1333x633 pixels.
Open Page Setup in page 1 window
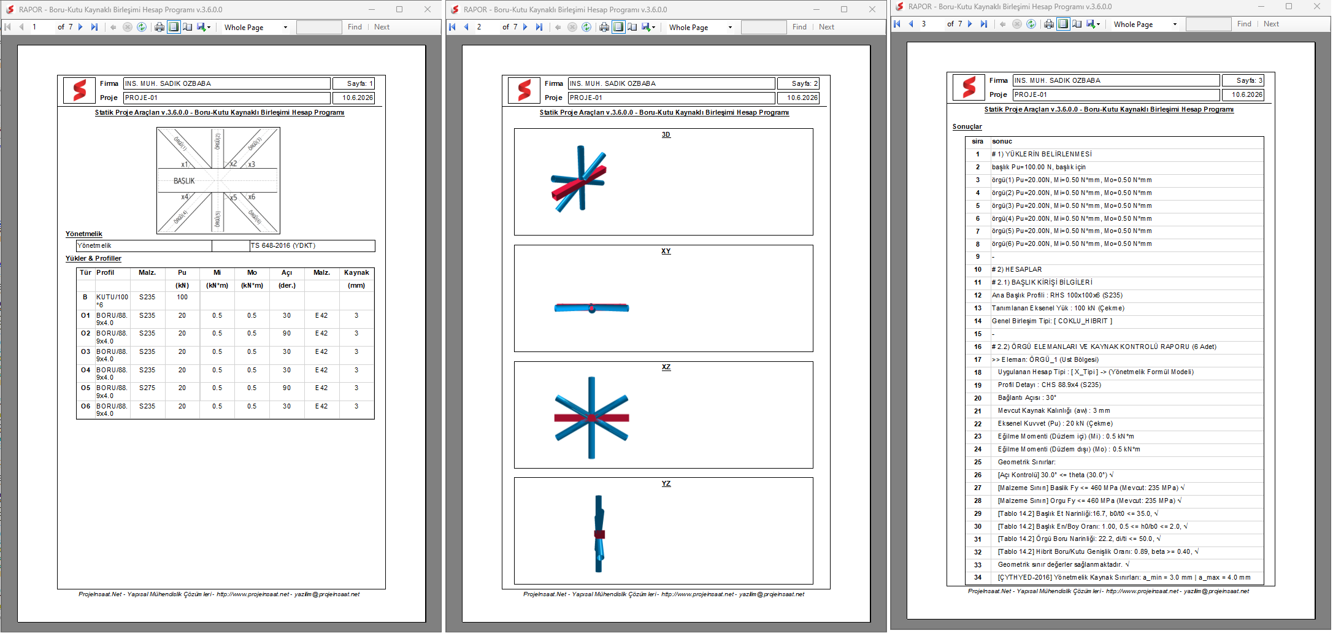coord(187,27)
